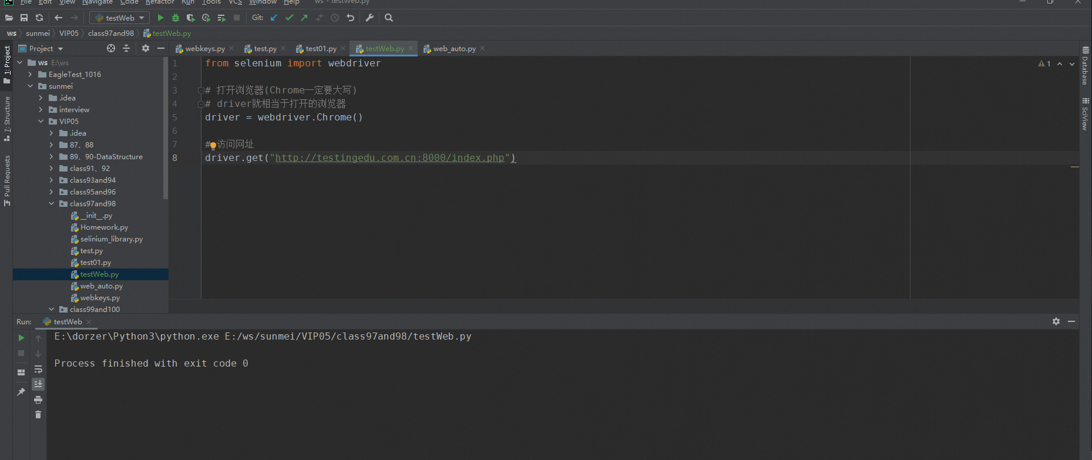
Task: Toggle soft-wrap in the Run console
Action: point(38,369)
